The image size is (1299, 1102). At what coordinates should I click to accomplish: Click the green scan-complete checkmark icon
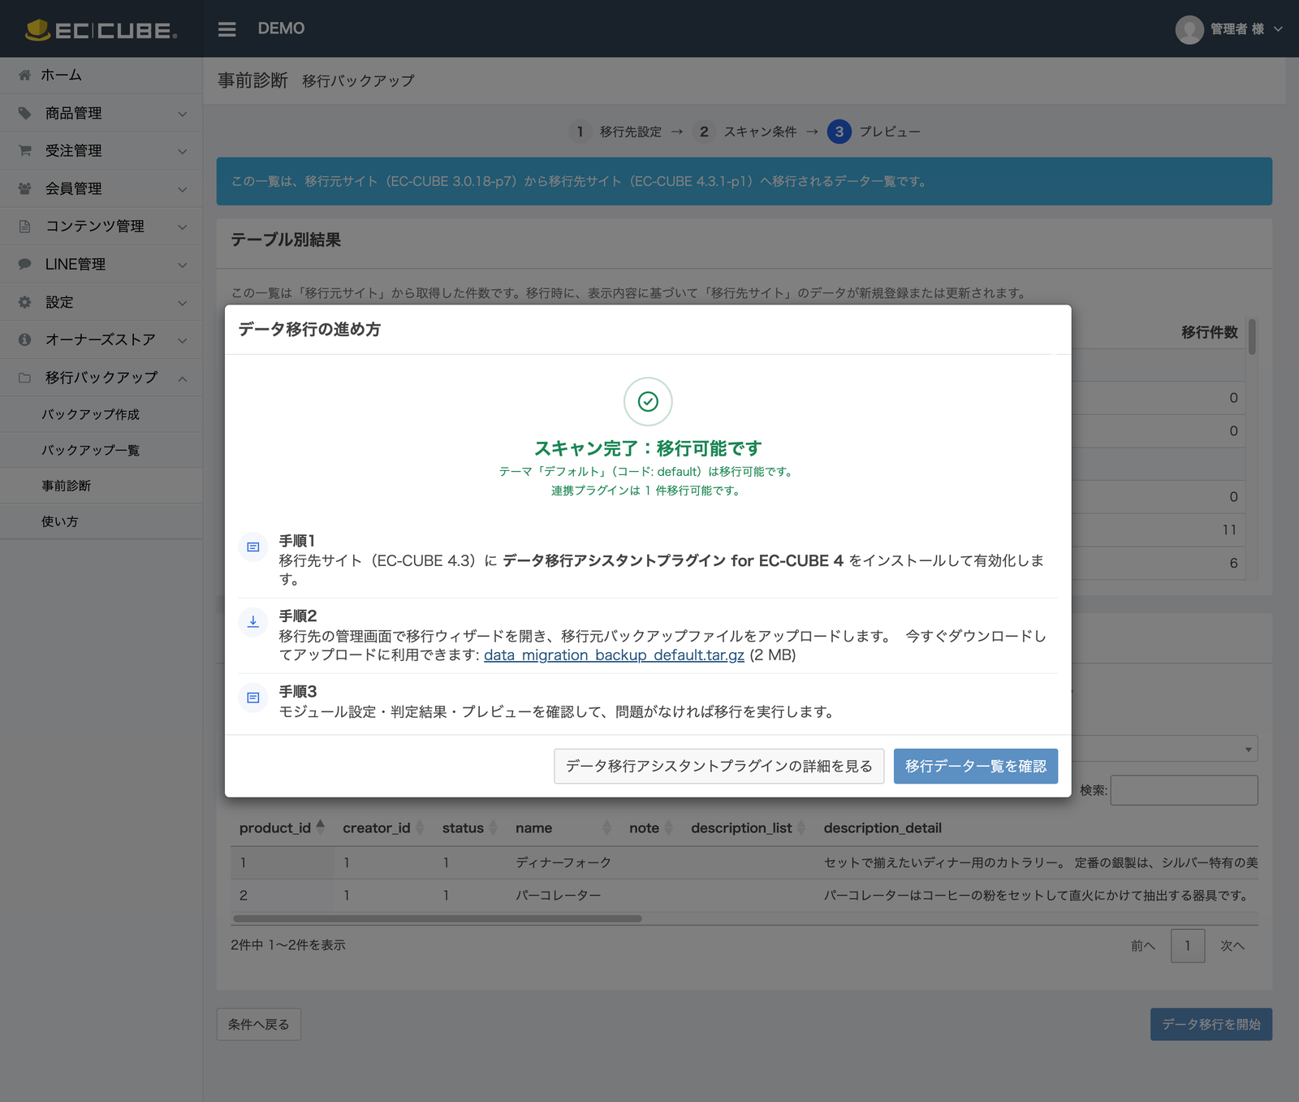coord(648,401)
